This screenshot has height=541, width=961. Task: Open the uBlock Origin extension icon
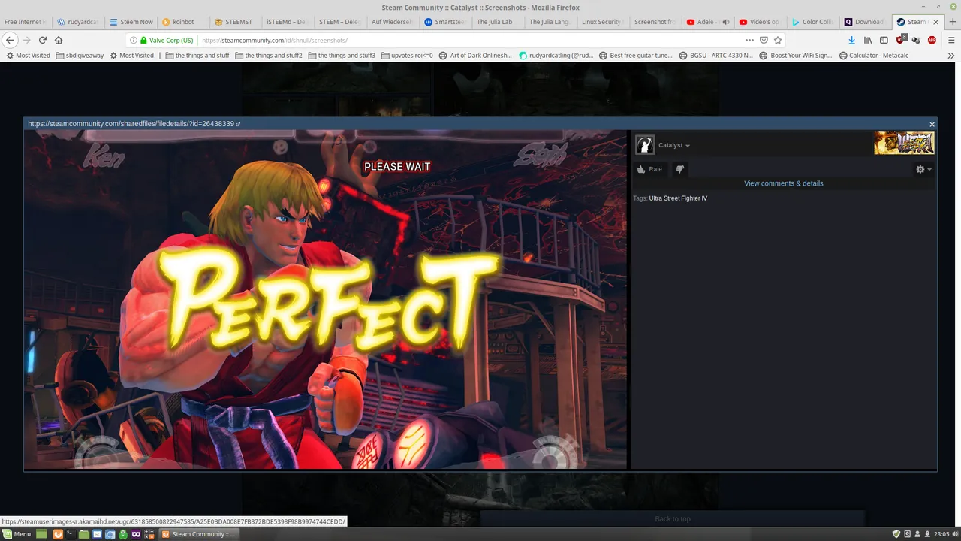click(x=900, y=40)
